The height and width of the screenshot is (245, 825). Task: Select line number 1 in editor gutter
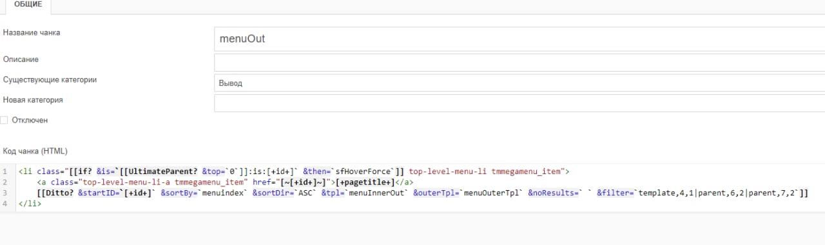(x=5, y=171)
